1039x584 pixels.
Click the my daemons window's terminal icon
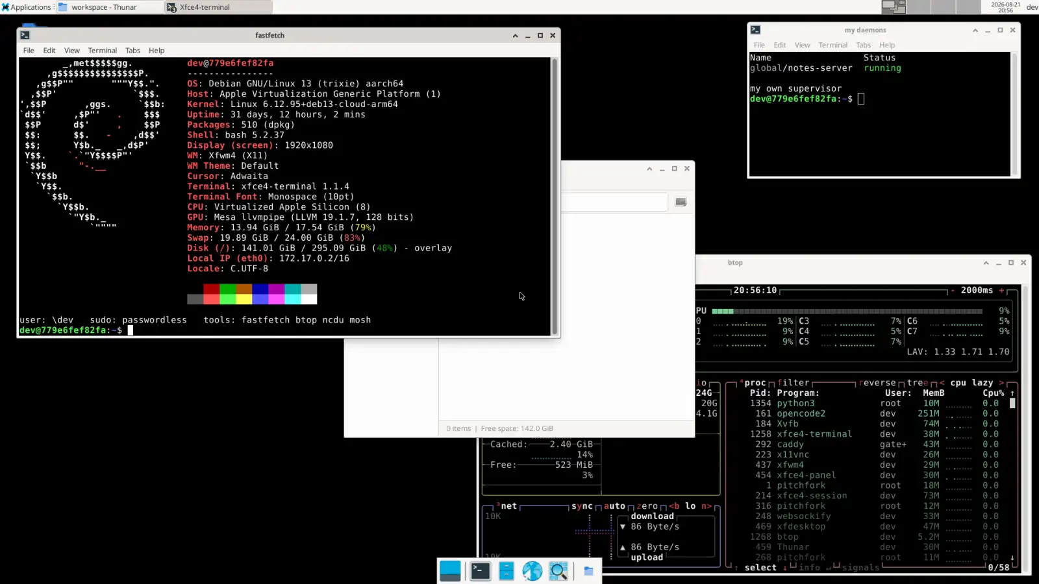click(x=755, y=30)
